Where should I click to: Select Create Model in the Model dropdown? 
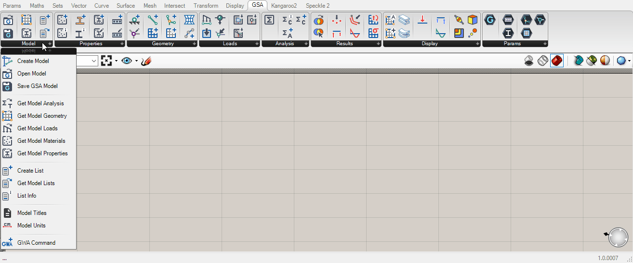point(33,61)
